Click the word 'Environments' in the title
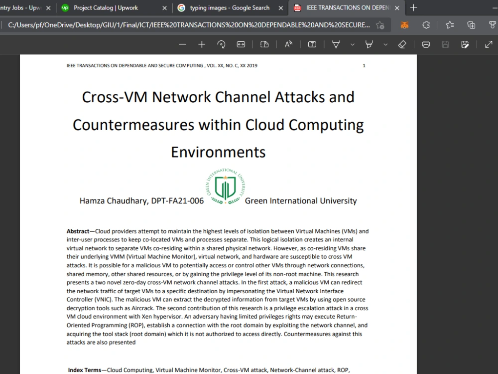Image resolution: width=498 pixels, height=374 pixels. pyautogui.click(x=218, y=152)
